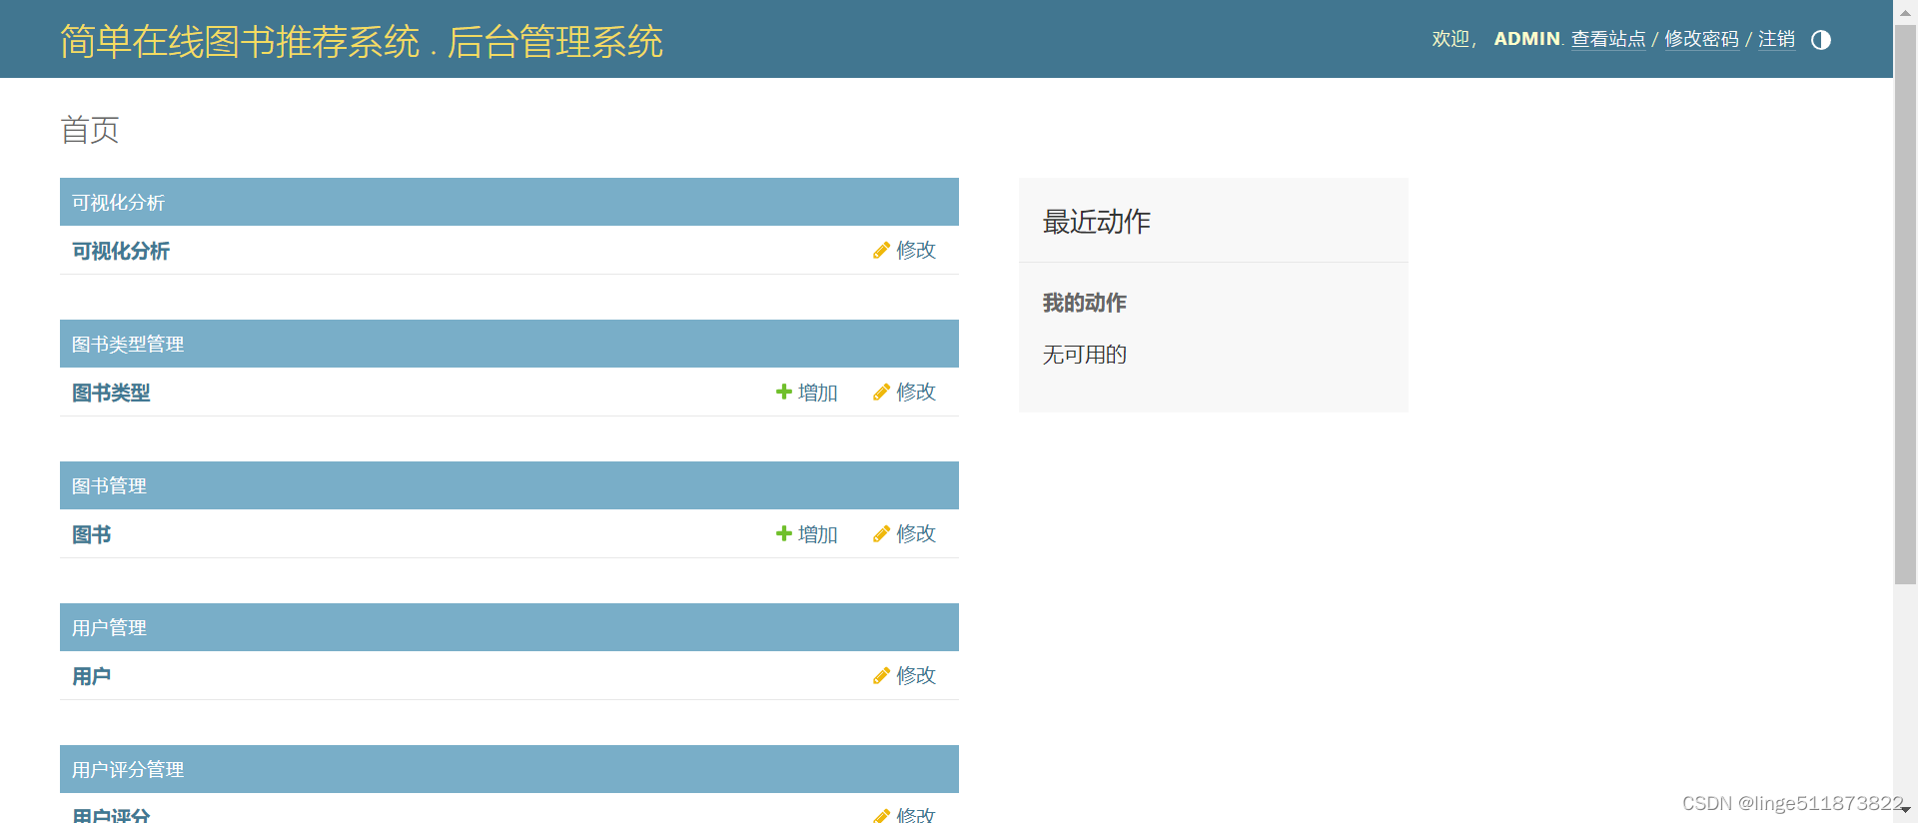This screenshot has width=1918, height=823.
Task: Open the 可视化分析 model link
Action: (121, 251)
